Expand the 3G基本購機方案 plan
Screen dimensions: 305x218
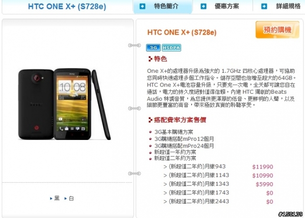point(173,132)
